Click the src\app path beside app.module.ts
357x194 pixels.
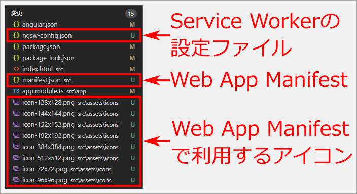pyautogui.click(x=76, y=91)
